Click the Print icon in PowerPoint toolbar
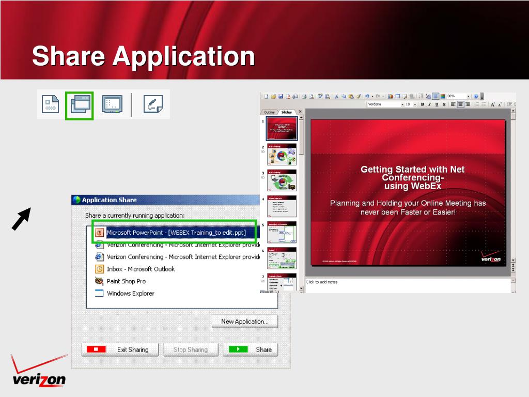529x397 pixels. pos(304,96)
